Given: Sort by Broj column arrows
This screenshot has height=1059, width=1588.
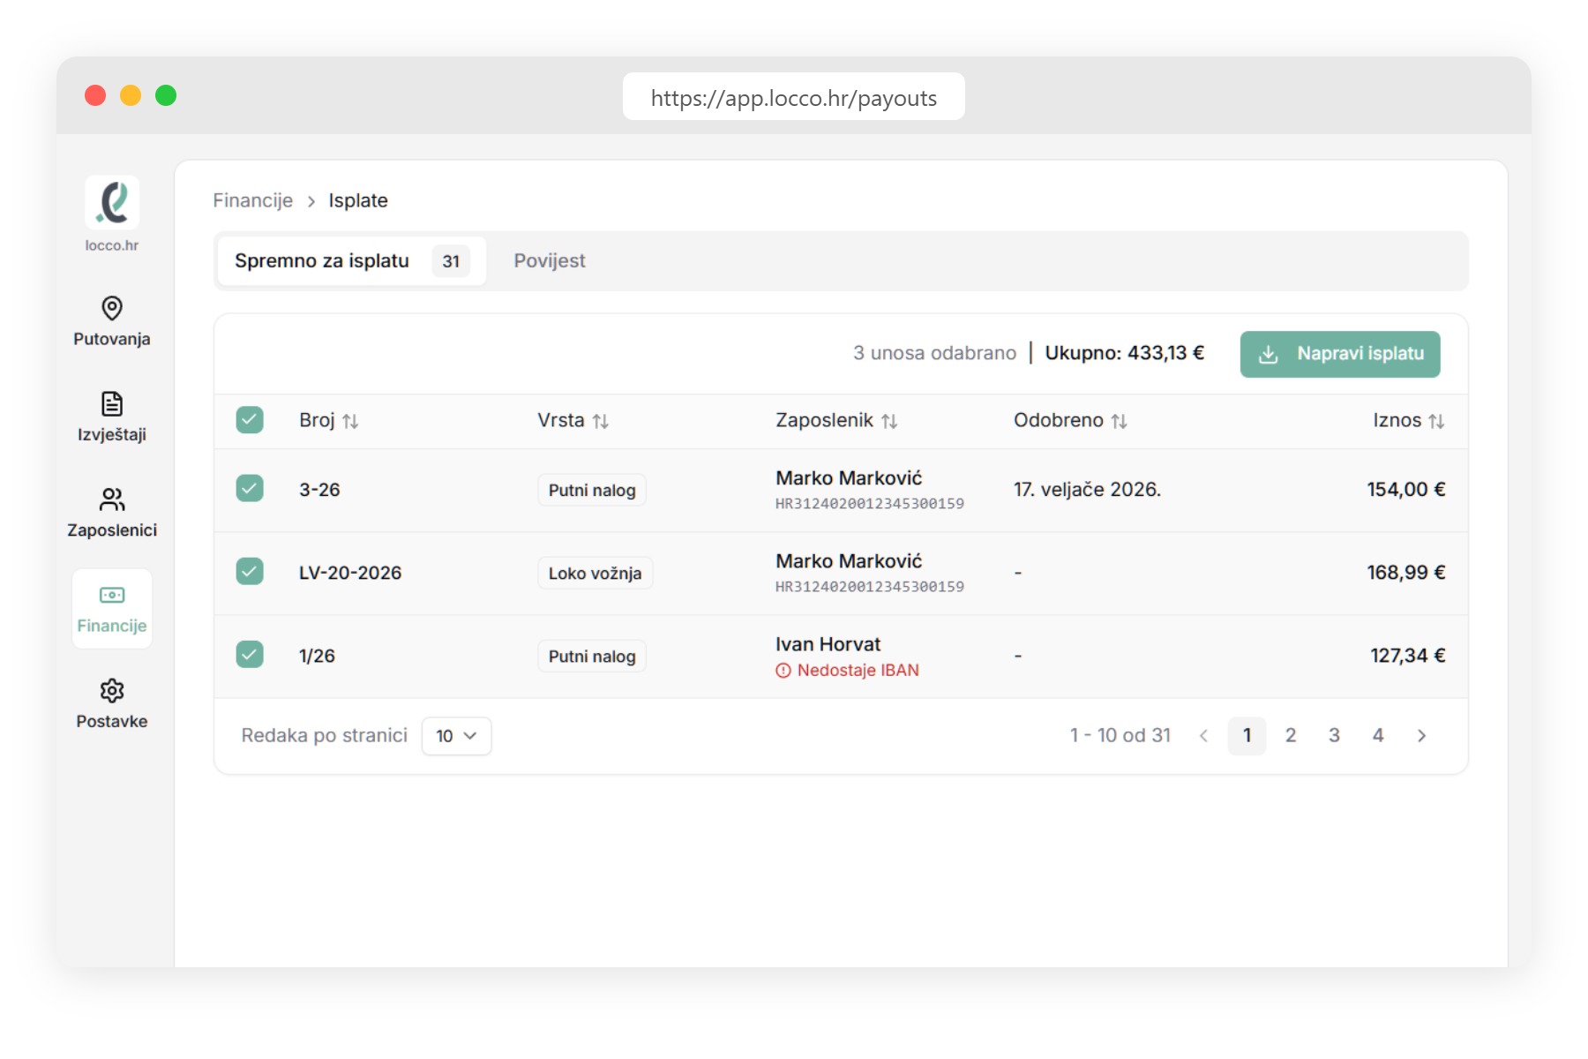Looking at the screenshot, I should coord(350,422).
